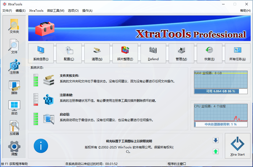Select the 文件 tool from the sidebar
This screenshot has height=167, width=253.
[x=14, y=46]
